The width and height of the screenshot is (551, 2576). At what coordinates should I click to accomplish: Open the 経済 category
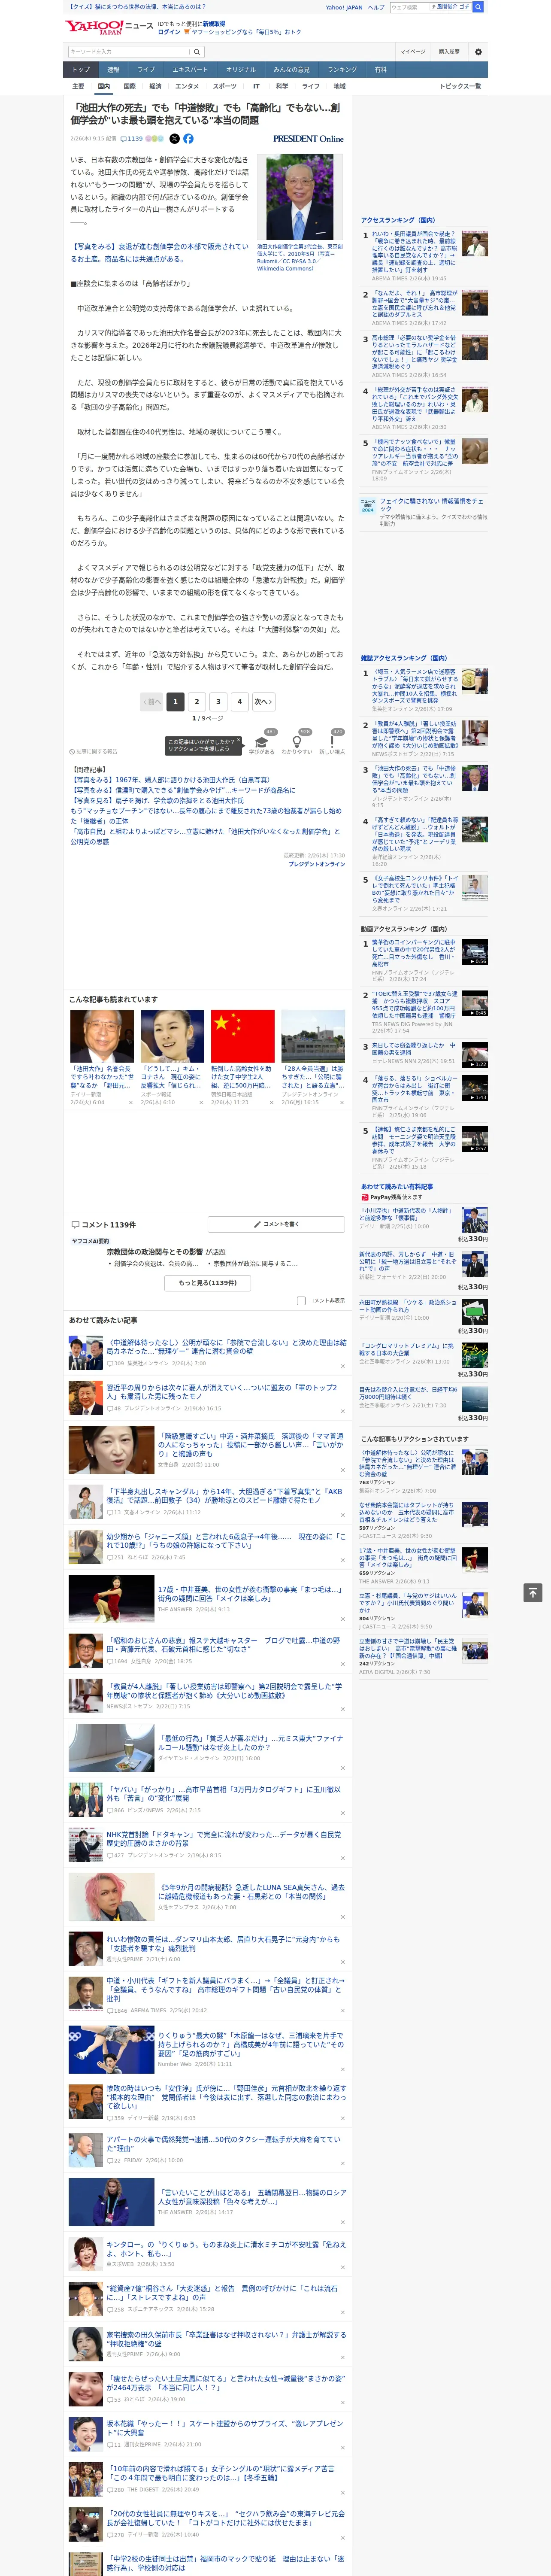[x=155, y=86]
